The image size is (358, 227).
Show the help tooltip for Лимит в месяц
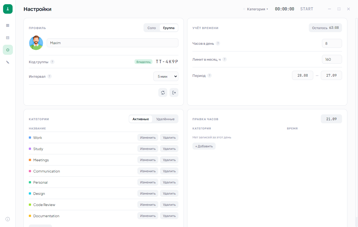point(225,59)
